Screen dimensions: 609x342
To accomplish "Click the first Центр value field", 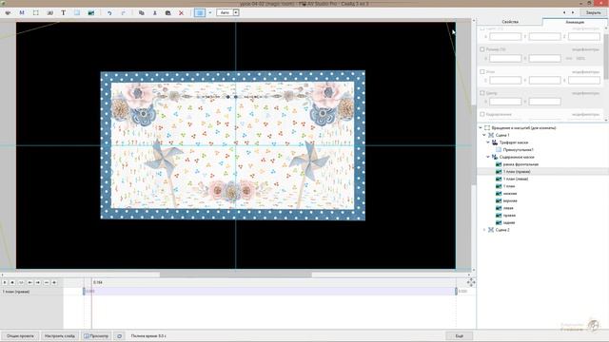I will 505,102.
